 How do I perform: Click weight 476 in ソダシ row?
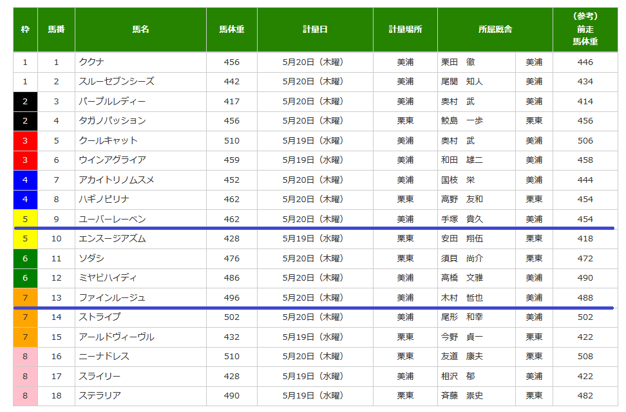[232, 259]
